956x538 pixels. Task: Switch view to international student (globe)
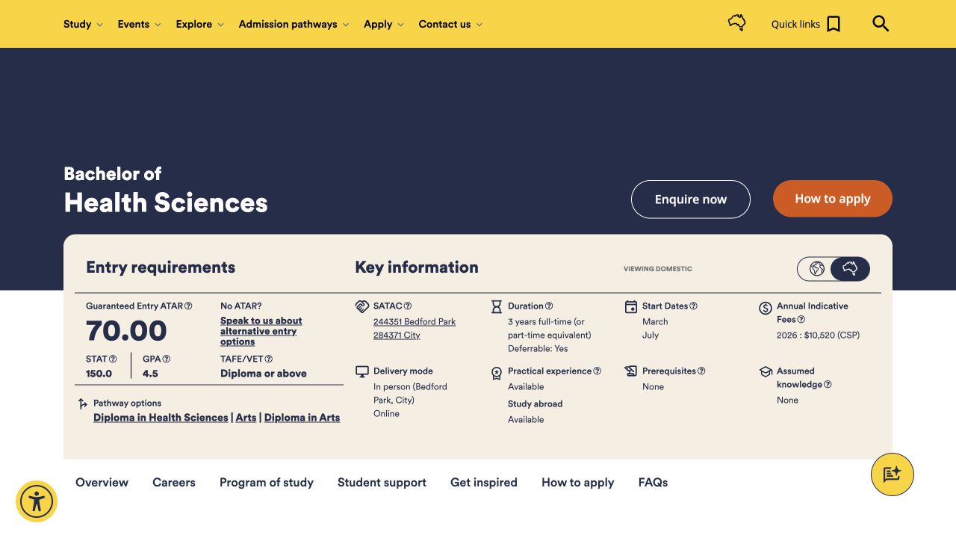817,268
